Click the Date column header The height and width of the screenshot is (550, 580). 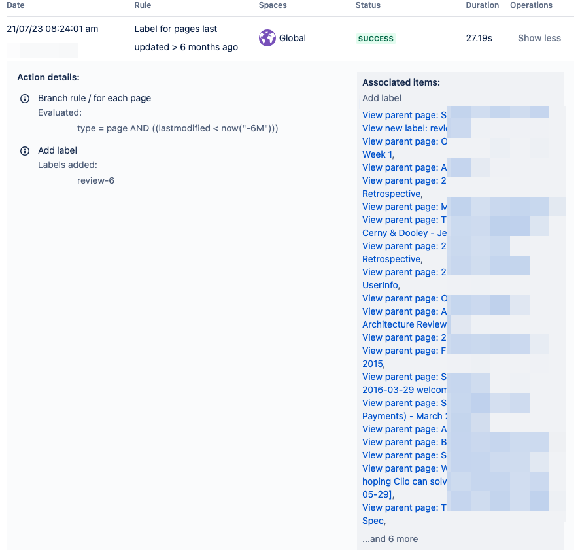pos(16,5)
